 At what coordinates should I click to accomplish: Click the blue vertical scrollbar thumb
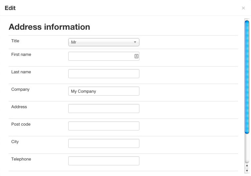pos(247,77)
